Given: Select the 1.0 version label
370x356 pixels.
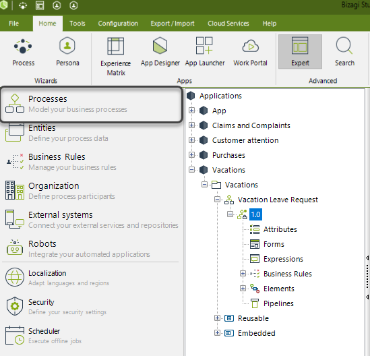Looking at the screenshot, I should (255, 214).
